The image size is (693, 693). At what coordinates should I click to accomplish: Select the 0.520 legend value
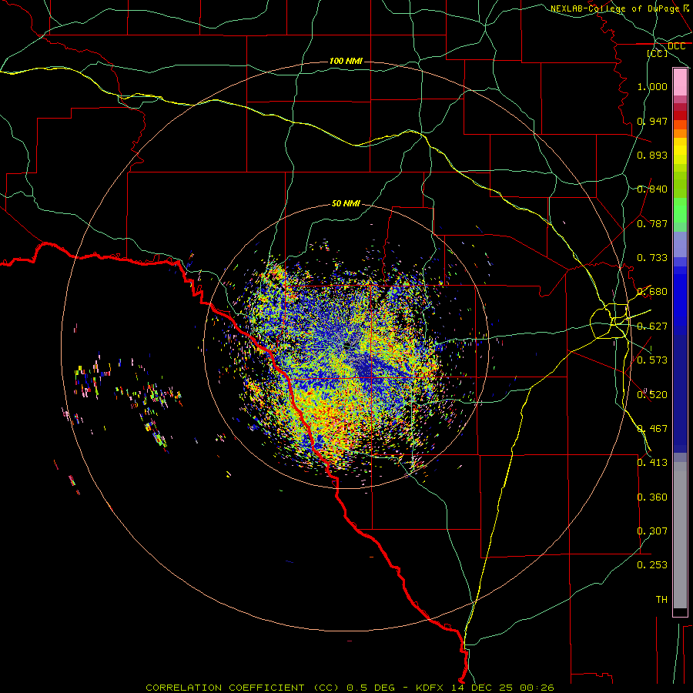coord(652,395)
